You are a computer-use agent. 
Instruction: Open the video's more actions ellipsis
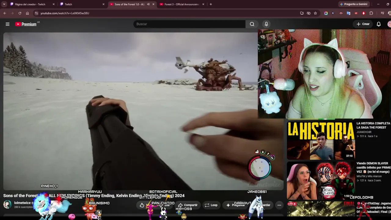pyautogui.click(x=279, y=205)
